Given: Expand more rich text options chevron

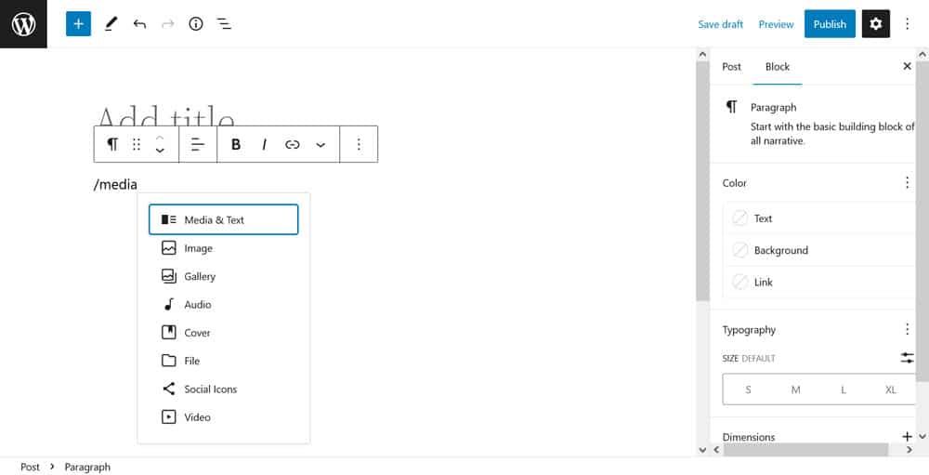Looking at the screenshot, I should point(321,144).
